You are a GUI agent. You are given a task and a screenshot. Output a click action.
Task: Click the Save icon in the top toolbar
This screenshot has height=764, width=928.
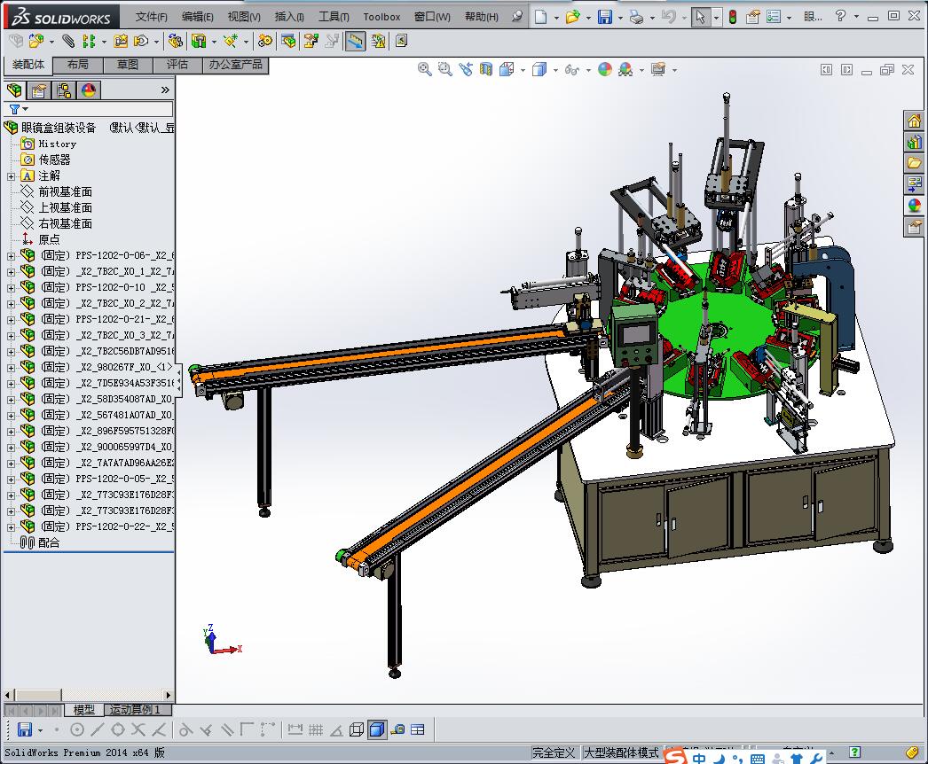[x=604, y=17]
